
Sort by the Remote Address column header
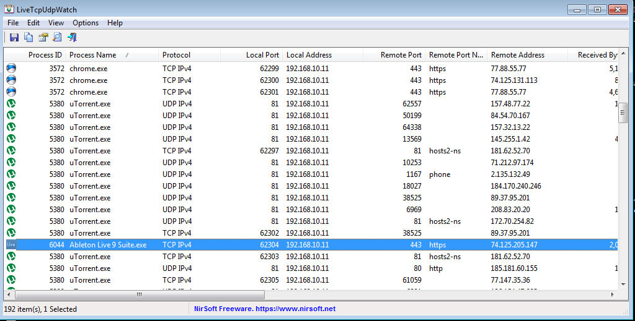(x=527, y=55)
